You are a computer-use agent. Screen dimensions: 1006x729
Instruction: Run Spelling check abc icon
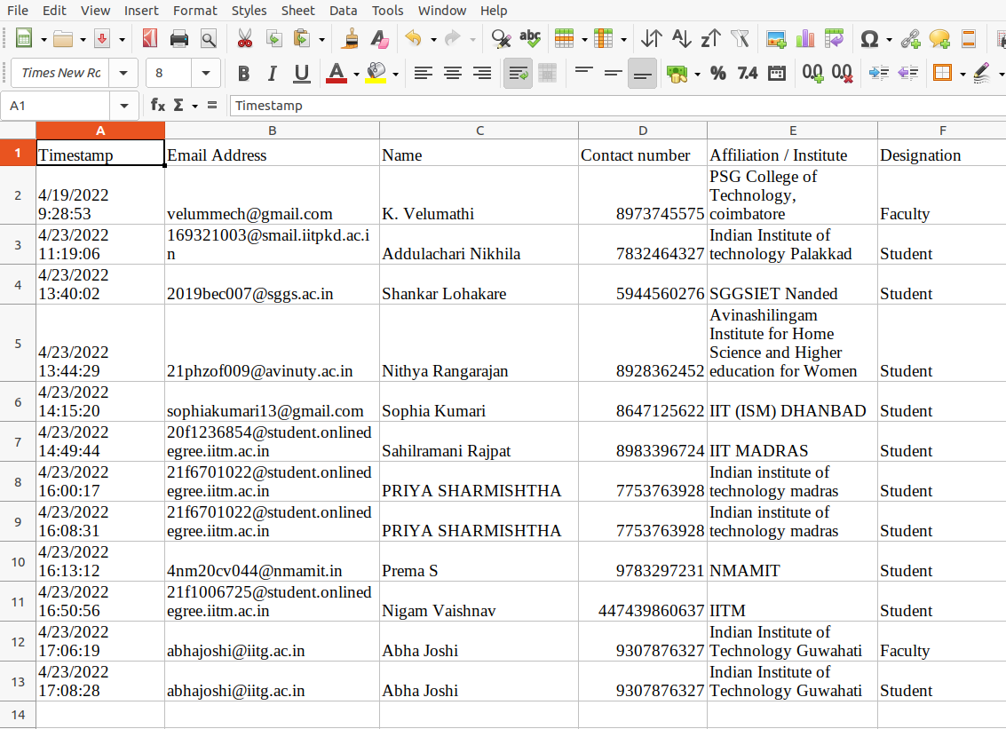point(530,38)
